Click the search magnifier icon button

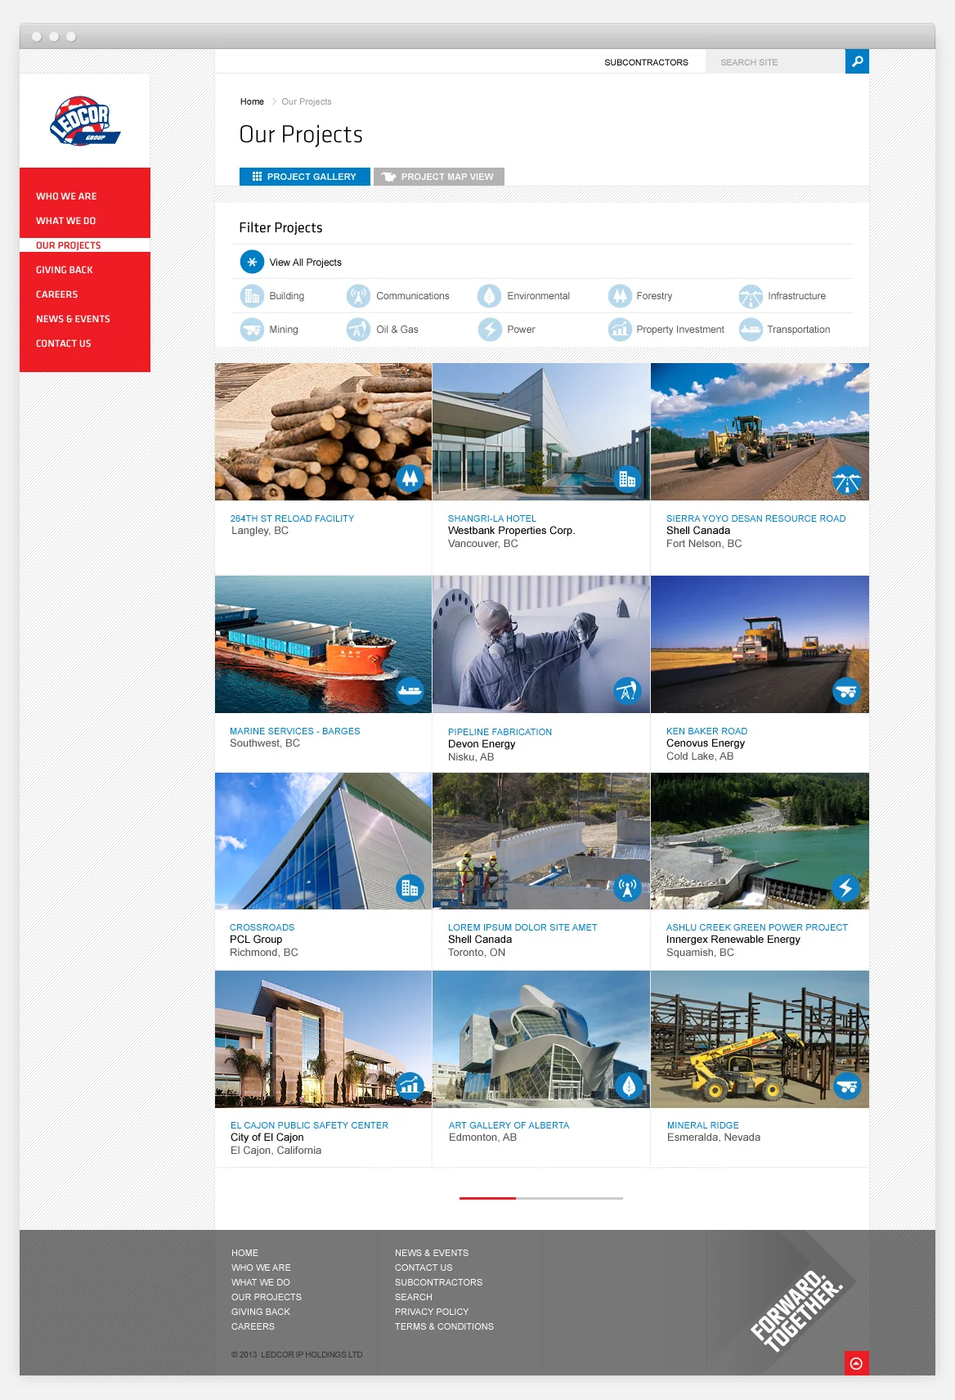coord(857,61)
